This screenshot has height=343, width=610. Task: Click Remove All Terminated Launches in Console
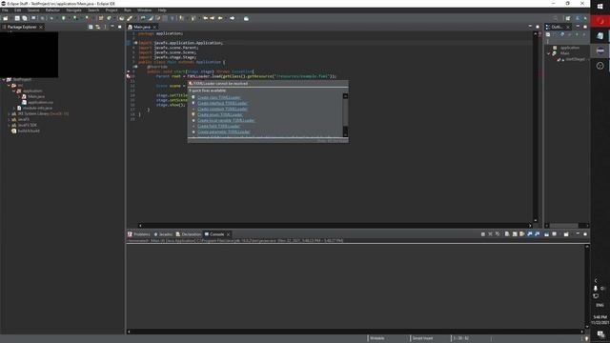(498, 234)
